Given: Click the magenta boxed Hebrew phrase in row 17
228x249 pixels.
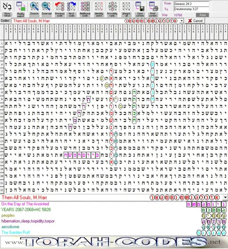Looking at the screenshot, I should click(x=82, y=155).
